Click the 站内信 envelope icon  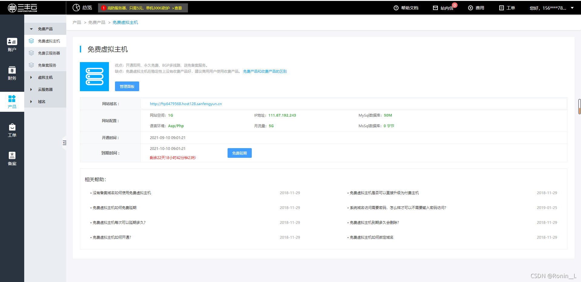(x=435, y=8)
